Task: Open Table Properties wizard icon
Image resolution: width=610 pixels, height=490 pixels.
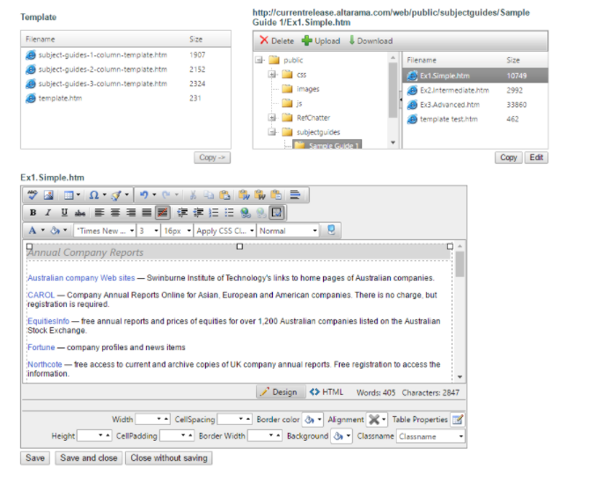Action: (x=458, y=420)
